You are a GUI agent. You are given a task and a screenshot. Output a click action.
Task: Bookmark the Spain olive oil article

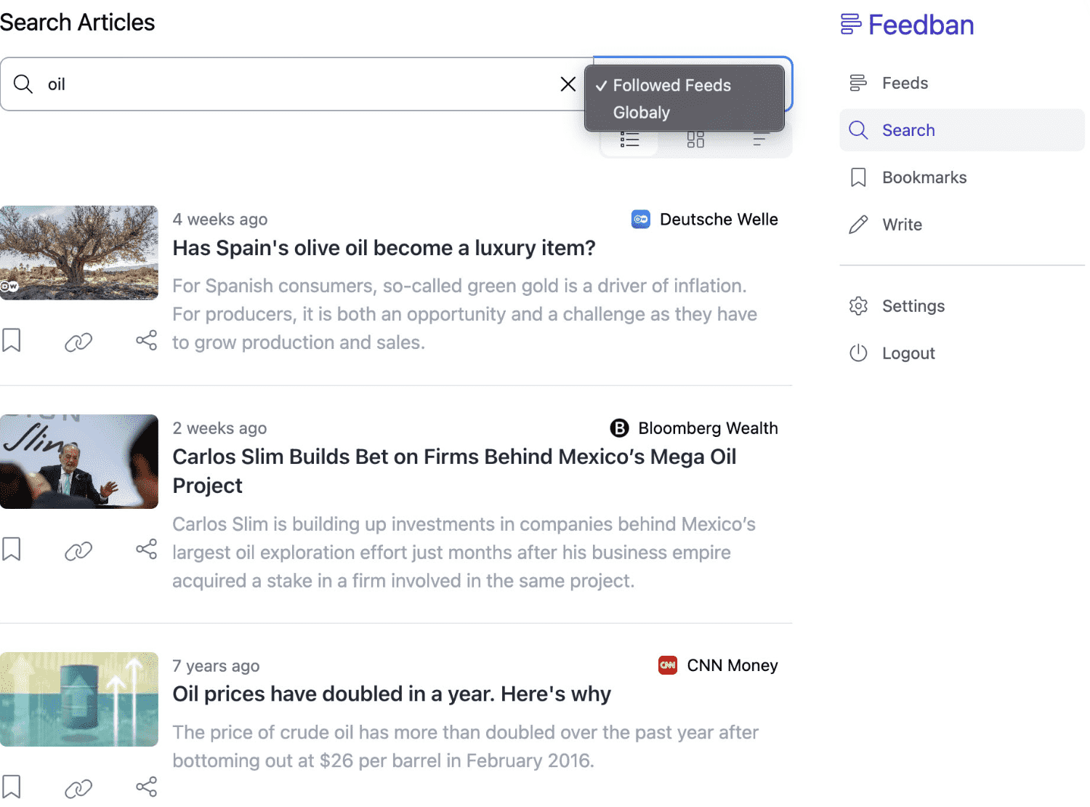point(12,340)
